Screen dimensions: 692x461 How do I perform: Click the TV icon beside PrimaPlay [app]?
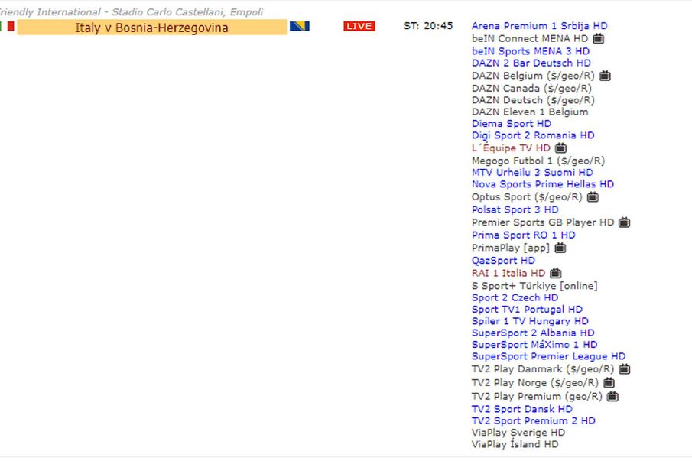pyautogui.click(x=560, y=248)
